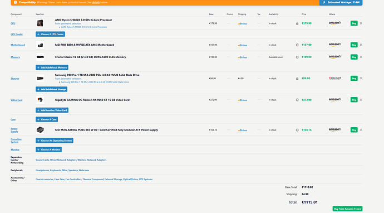The height and width of the screenshot is (213, 384).
Task: Click the lock icon in Storage row
Action: point(297,79)
